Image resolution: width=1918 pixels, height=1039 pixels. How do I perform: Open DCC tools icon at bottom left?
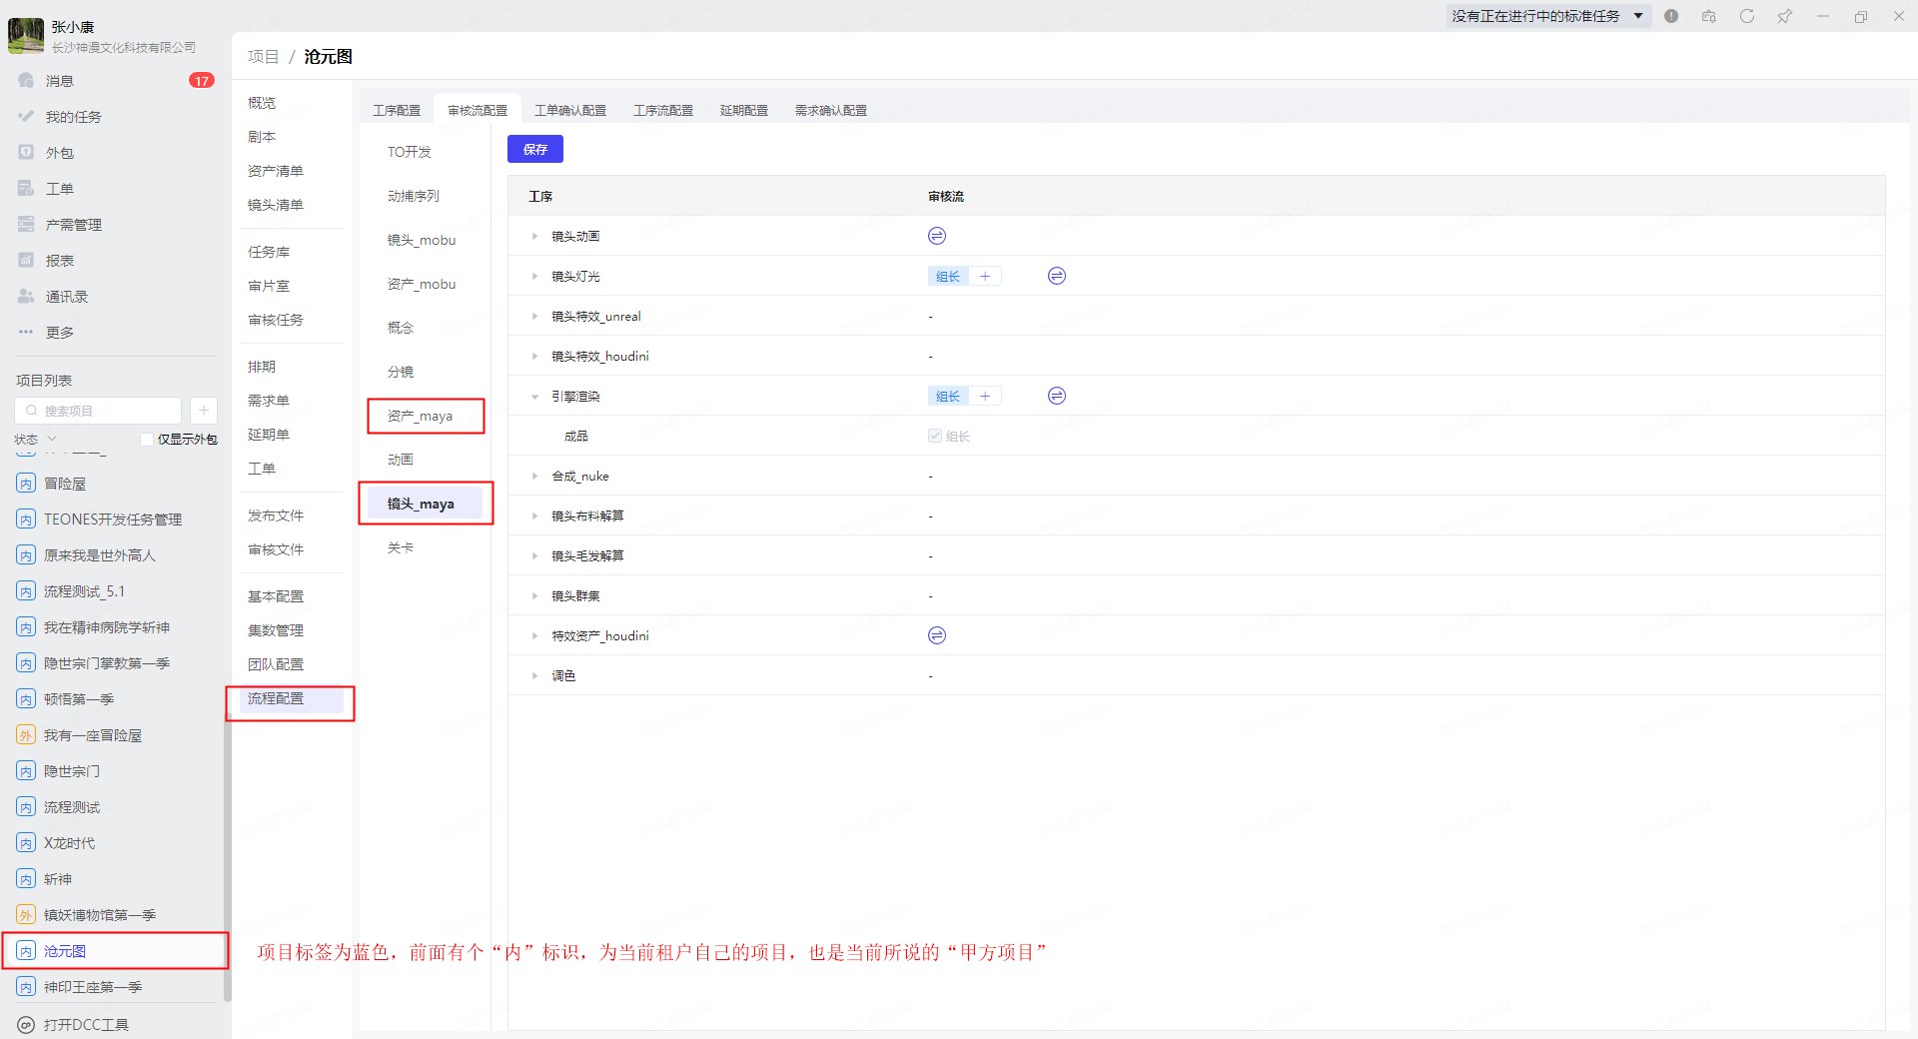point(26,1025)
